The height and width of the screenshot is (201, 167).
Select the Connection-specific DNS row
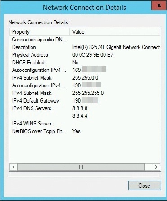coord(85,40)
